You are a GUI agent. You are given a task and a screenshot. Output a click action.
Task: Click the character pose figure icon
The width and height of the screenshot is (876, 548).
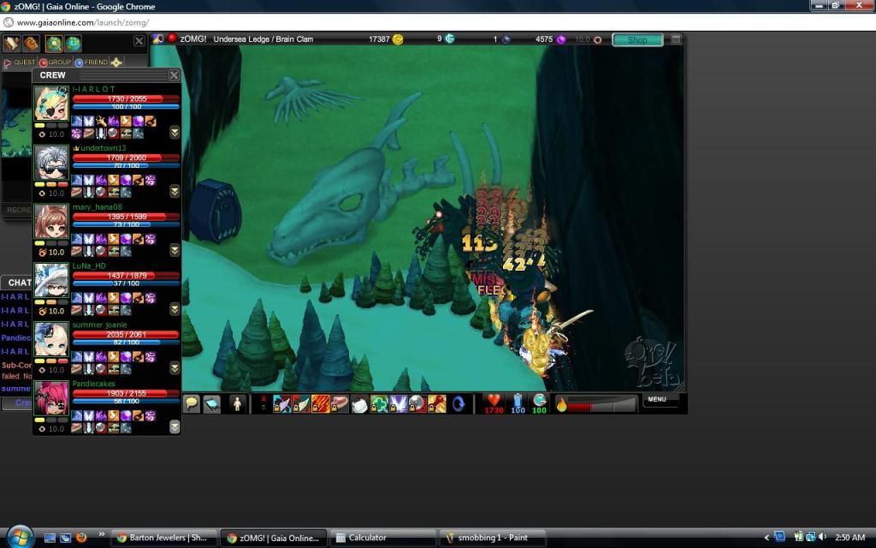pyautogui.click(x=237, y=404)
